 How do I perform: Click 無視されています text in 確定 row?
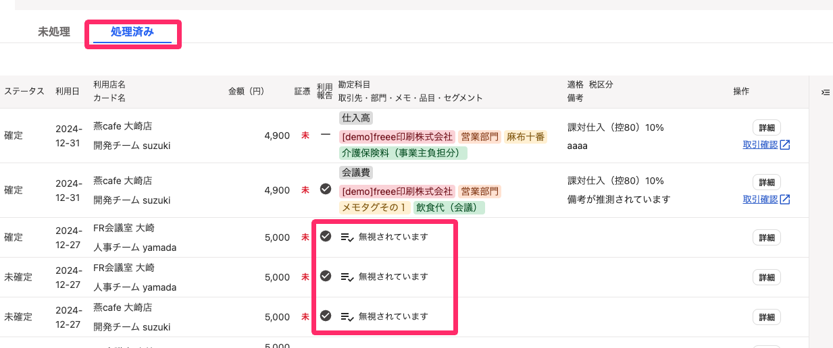click(x=393, y=237)
